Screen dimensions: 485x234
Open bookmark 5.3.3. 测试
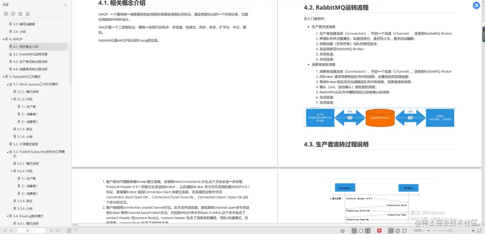click(25, 201)
